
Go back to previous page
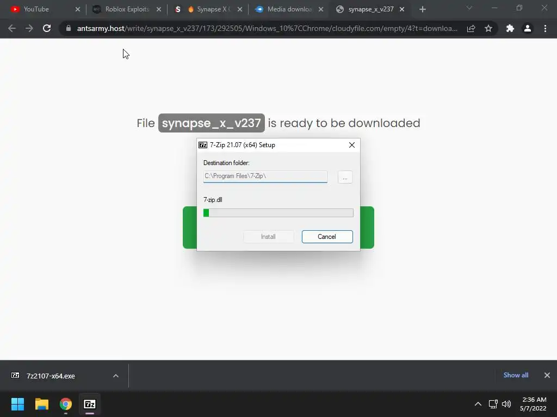[12, 28]
